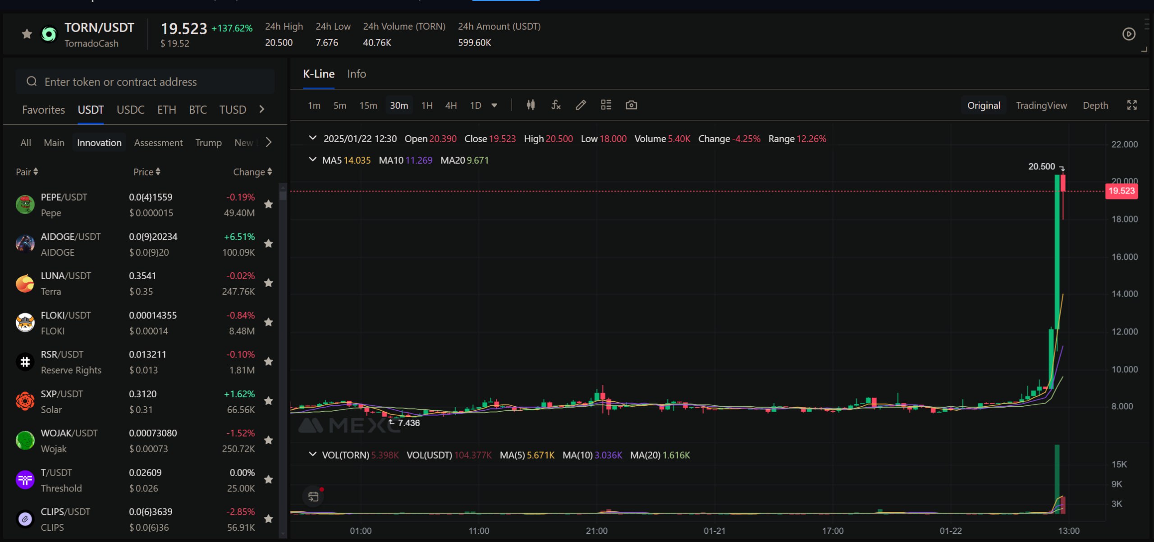Collapse the OHLC candle data row
Viewport: 1154px width, 542px height.
click(312, 138)
